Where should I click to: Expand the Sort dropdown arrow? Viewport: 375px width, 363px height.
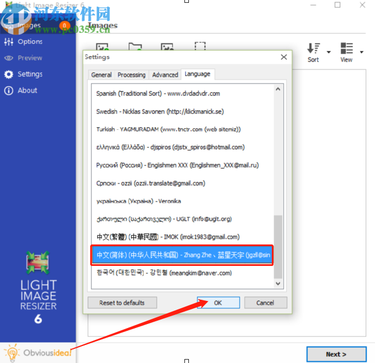(329, 52)
